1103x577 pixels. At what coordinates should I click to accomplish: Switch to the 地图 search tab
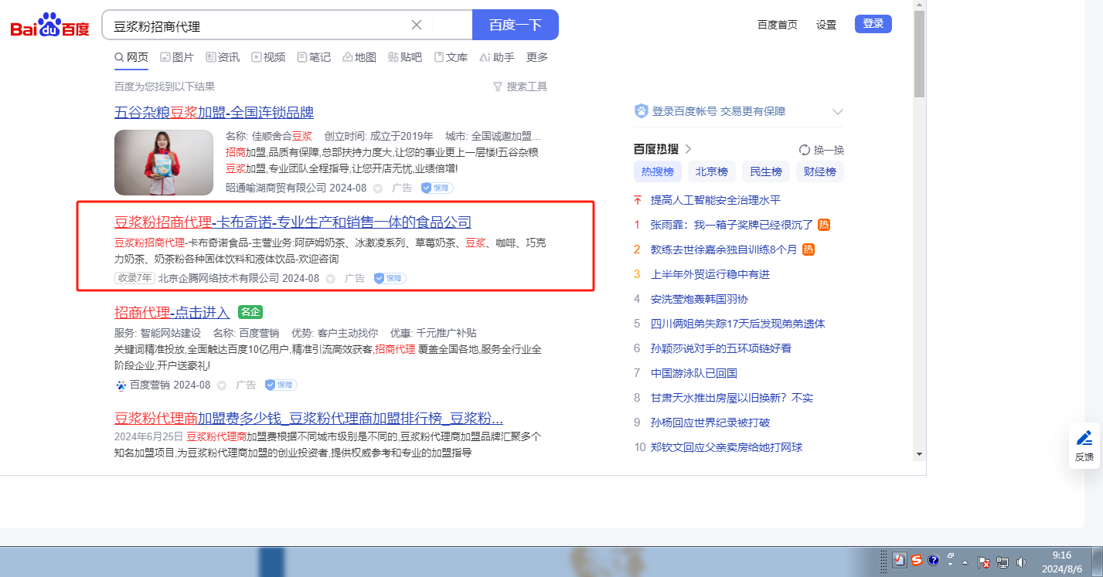click(x=359, y=57)
